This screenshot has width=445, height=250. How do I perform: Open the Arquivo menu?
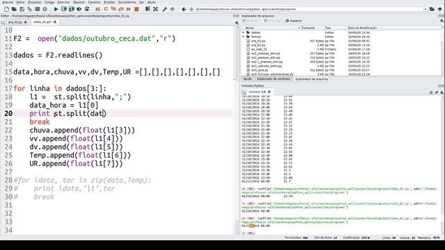(x=8, y=2)
